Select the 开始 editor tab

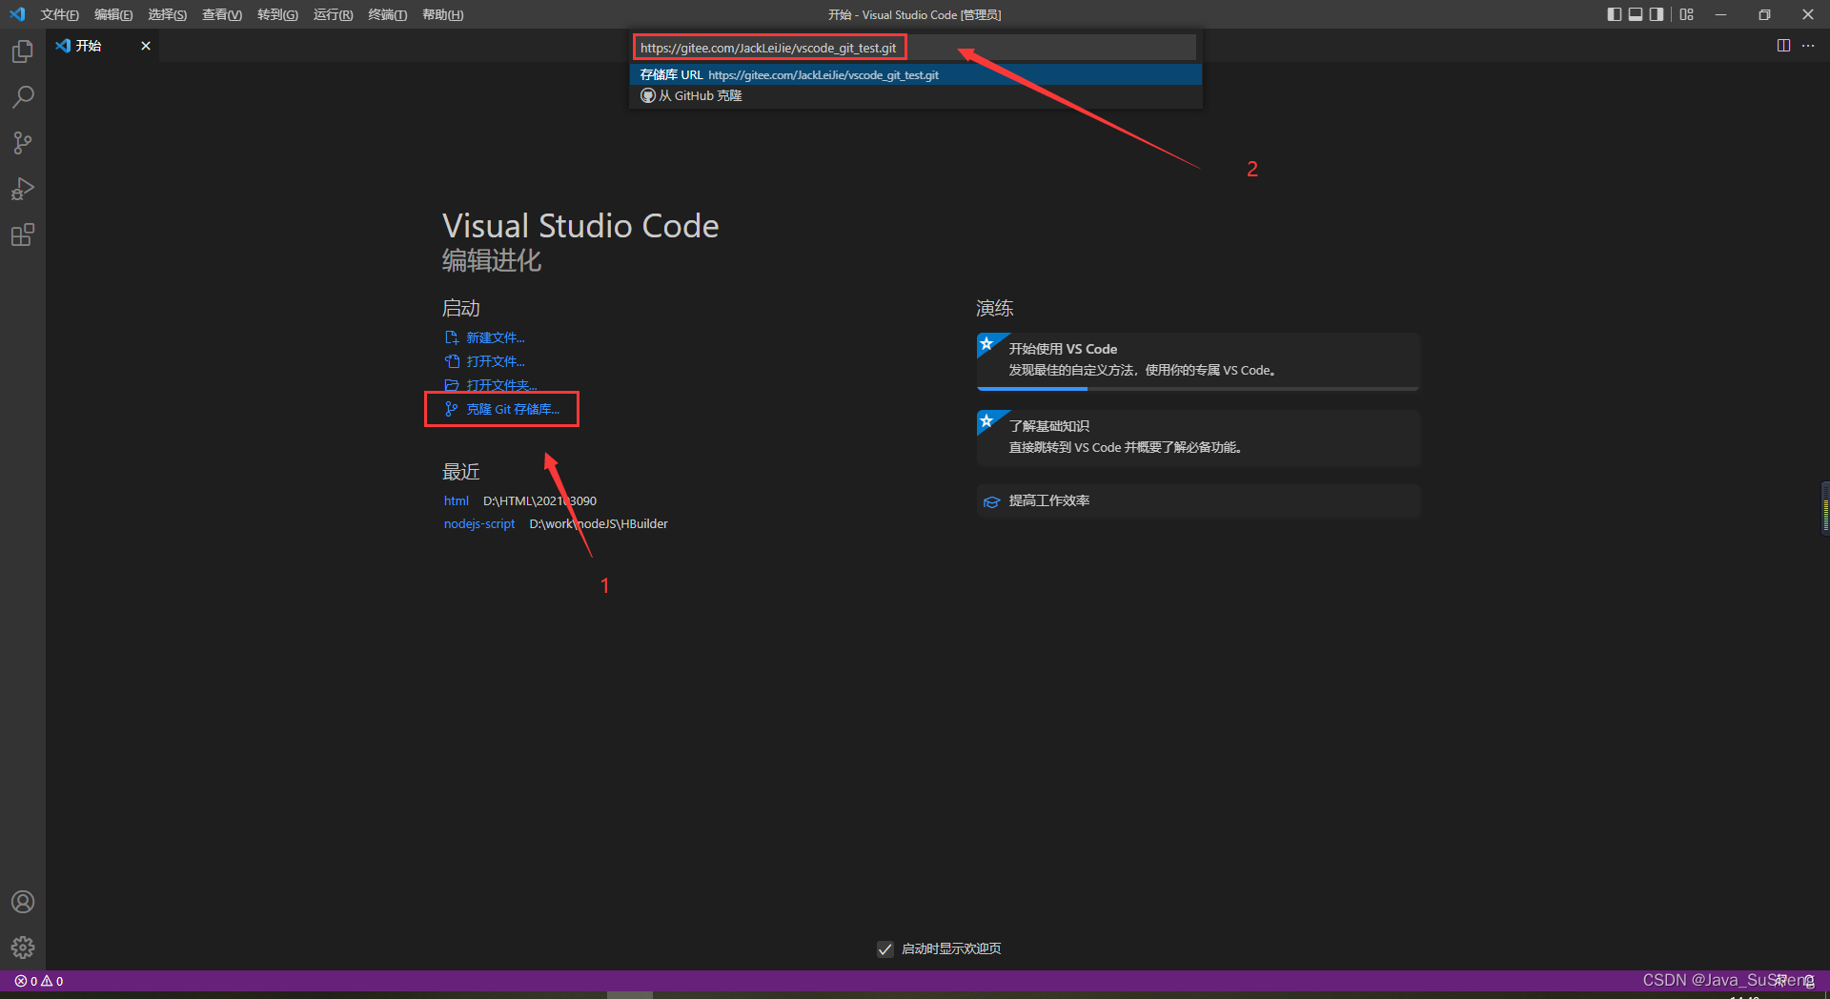(x=102, y=46)
